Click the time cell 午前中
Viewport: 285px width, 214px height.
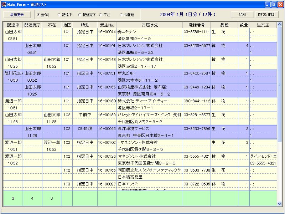(x=85, y=114)
